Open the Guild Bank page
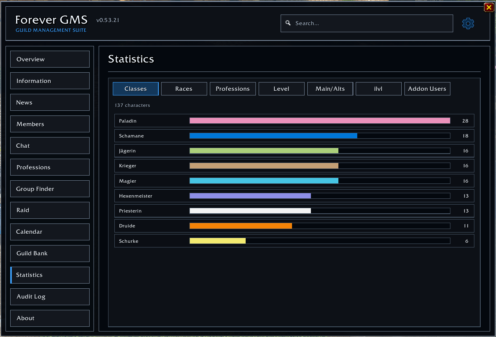 [50, 253]
